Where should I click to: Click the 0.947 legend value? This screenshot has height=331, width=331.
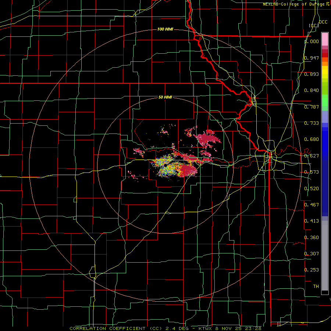312,58
